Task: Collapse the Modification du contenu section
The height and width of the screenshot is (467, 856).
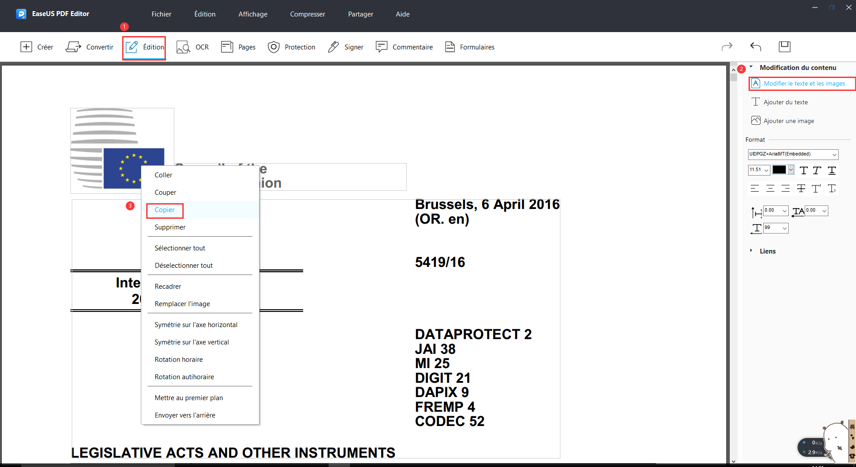Action: [751, 67]
